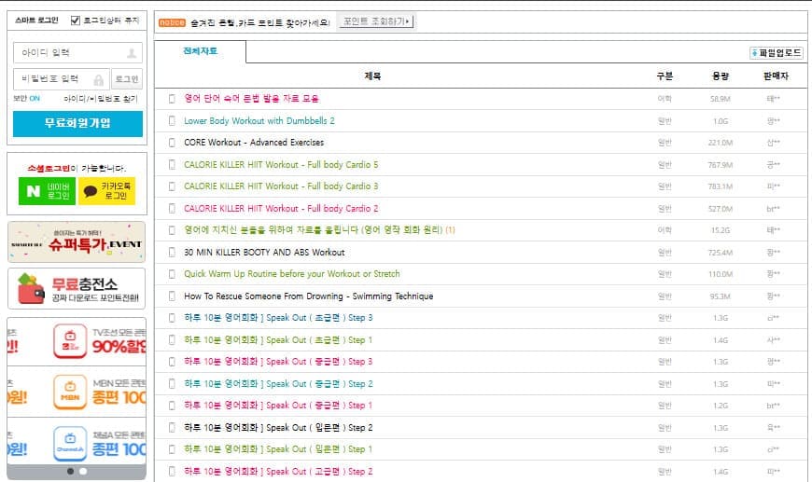
Task: Sort the list by 용량 column header
Action: tap(720, 76)
